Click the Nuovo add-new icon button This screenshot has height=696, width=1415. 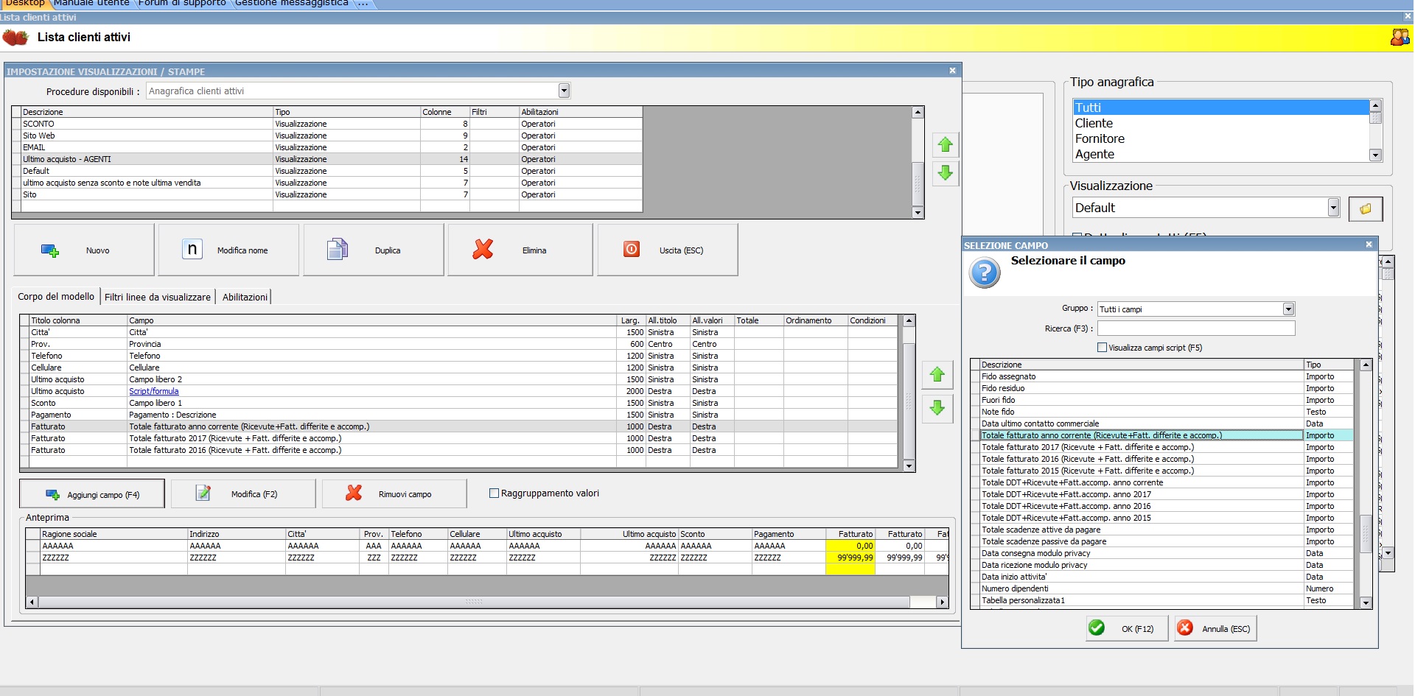pyautogui.click(x=50, y=250)
